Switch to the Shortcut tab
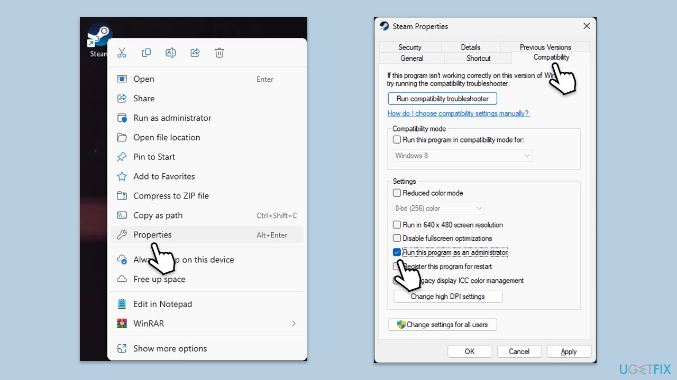 pyautogui.click(x=478, y=59)
